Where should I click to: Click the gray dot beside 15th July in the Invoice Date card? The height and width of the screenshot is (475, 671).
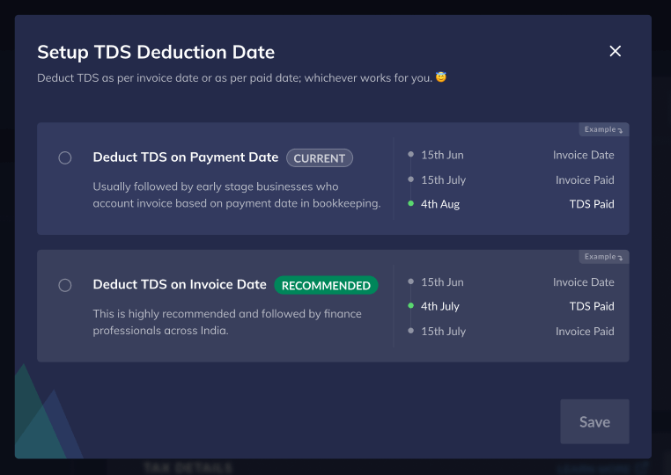coord(410,332)
